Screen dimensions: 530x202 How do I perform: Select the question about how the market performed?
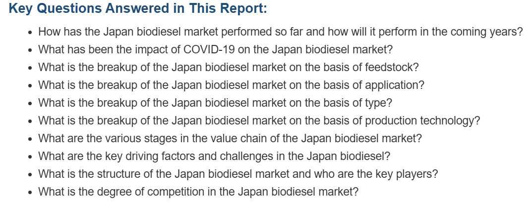pyautogui.click(x=281, y=32)
